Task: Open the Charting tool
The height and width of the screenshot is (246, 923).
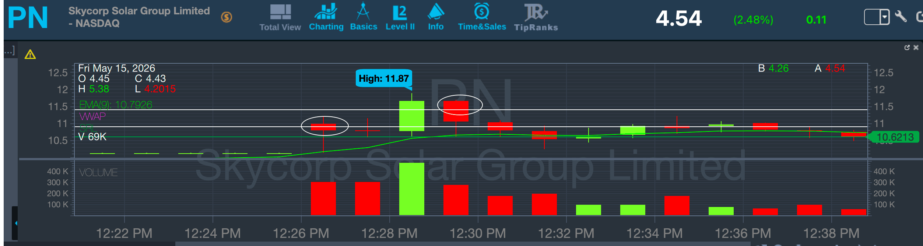Action: 326,17
